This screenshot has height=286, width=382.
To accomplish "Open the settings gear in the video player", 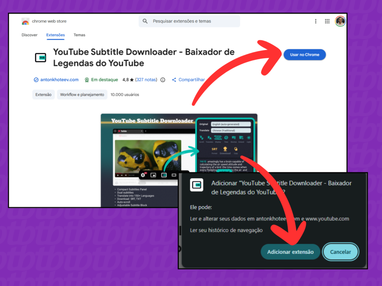I will (143, 175).
